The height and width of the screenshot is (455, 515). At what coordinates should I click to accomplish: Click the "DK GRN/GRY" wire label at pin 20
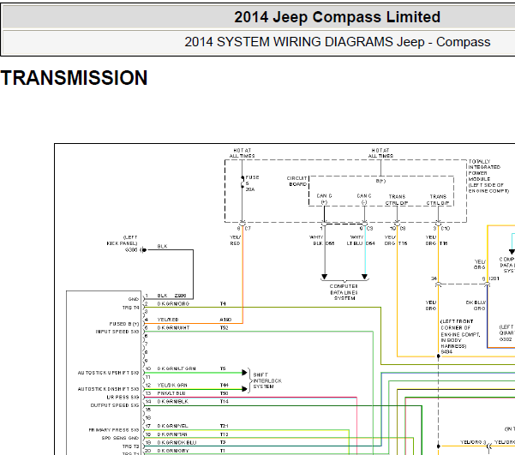point(173,451)
